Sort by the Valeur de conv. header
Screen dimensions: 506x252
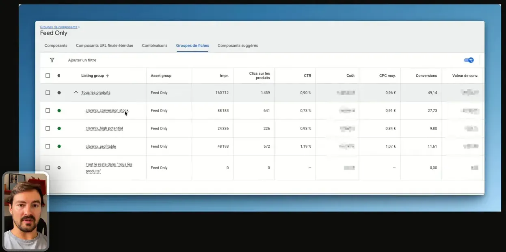[465, 75]
